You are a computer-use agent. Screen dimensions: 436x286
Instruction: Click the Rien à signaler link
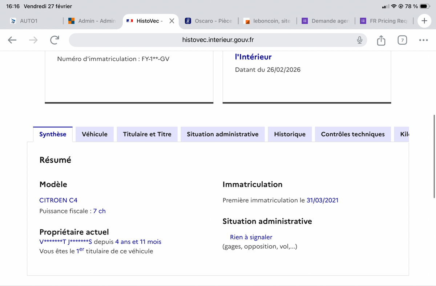click(251, 237)
